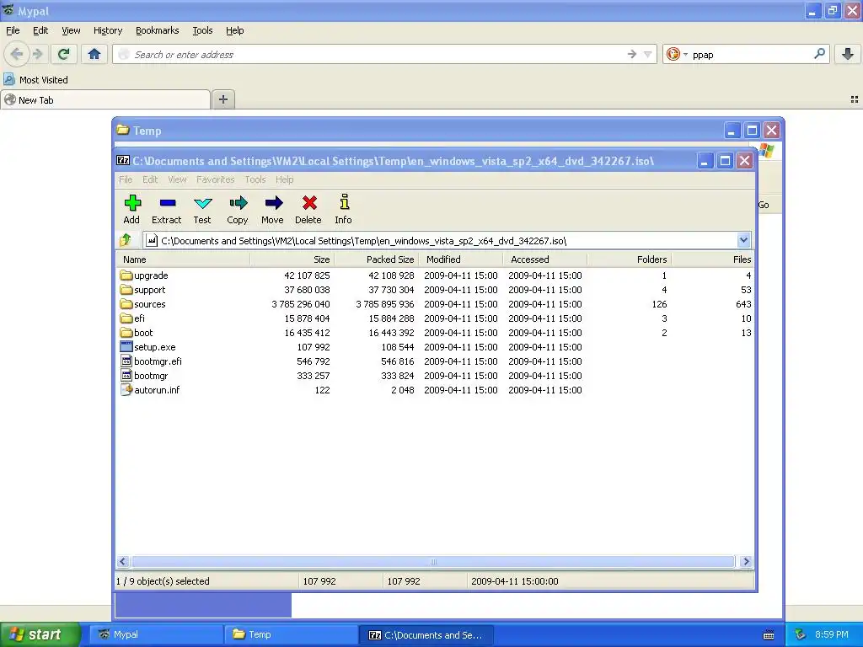863x647 pixels.
Task: Click the search magnifier in Mypal
Action: pyautogui.click(x=819, y=54)
